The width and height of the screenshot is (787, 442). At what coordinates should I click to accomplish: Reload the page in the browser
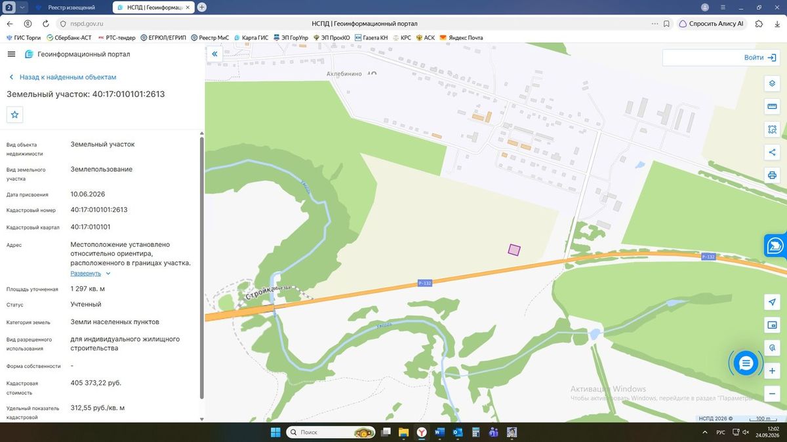(x=46, y=24)
